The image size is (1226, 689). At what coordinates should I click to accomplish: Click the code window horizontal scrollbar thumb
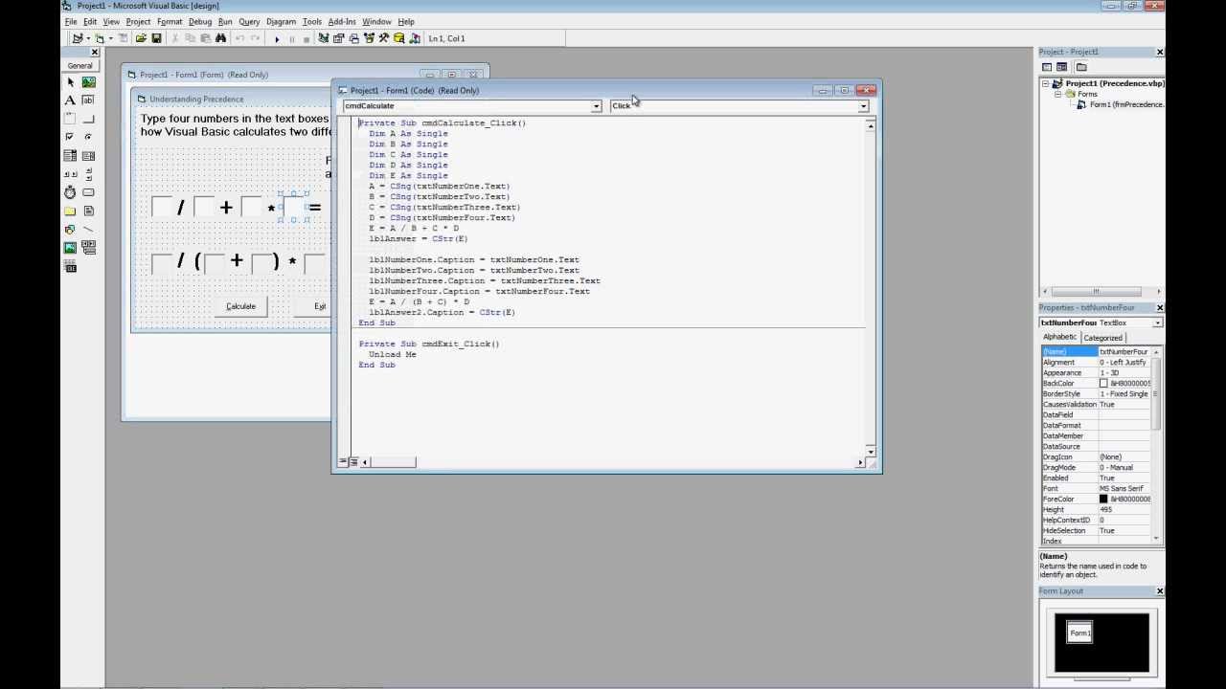coord(394,462)
